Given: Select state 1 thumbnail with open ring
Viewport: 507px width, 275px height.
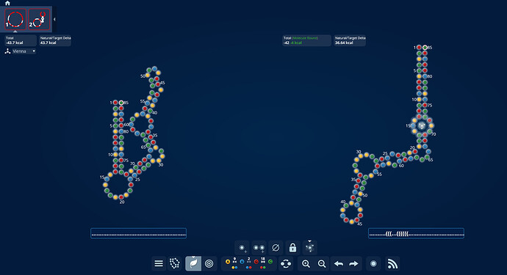Looking at the screenshot, I should pyautogui.click(x=15, y=19).
